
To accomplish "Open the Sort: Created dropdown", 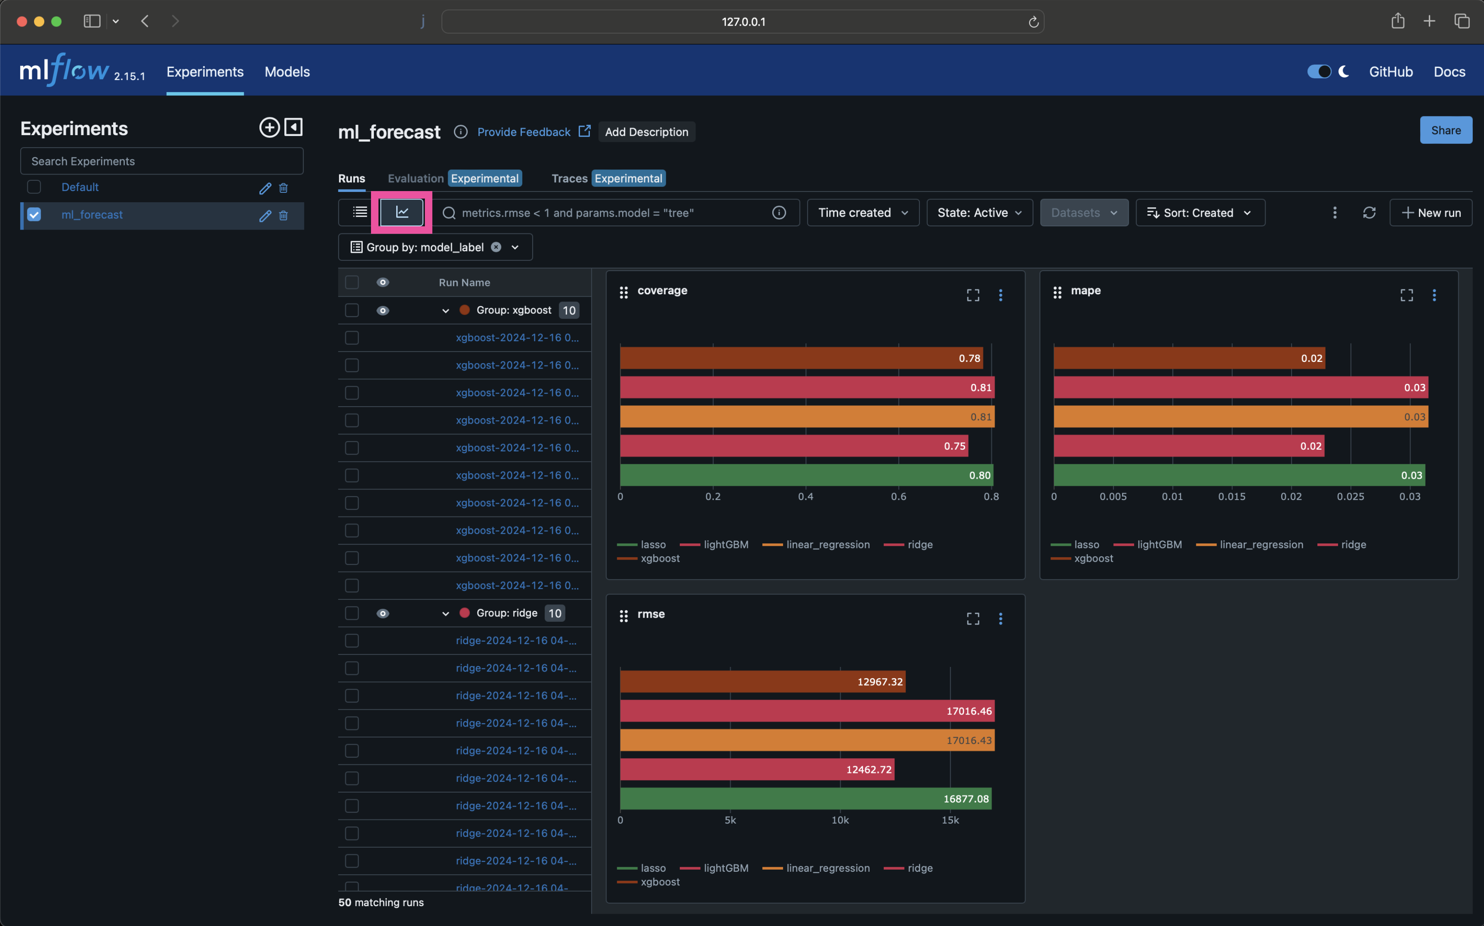I will pos(1200,213).
